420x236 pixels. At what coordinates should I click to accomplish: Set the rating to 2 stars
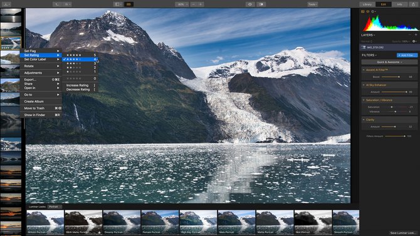pos(80,68)
